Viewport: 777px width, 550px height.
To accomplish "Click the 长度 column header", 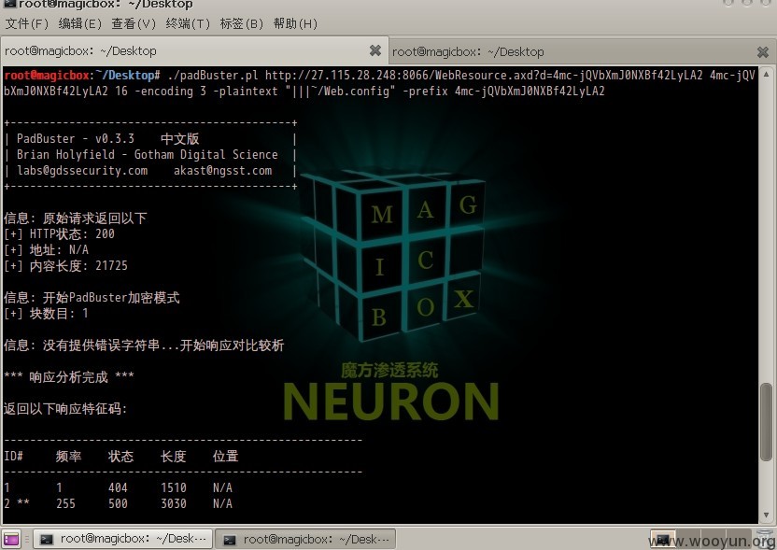I will point(174,457).
